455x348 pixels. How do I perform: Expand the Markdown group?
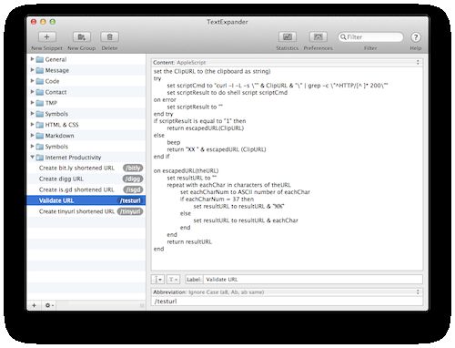click(x=32, y=136)
